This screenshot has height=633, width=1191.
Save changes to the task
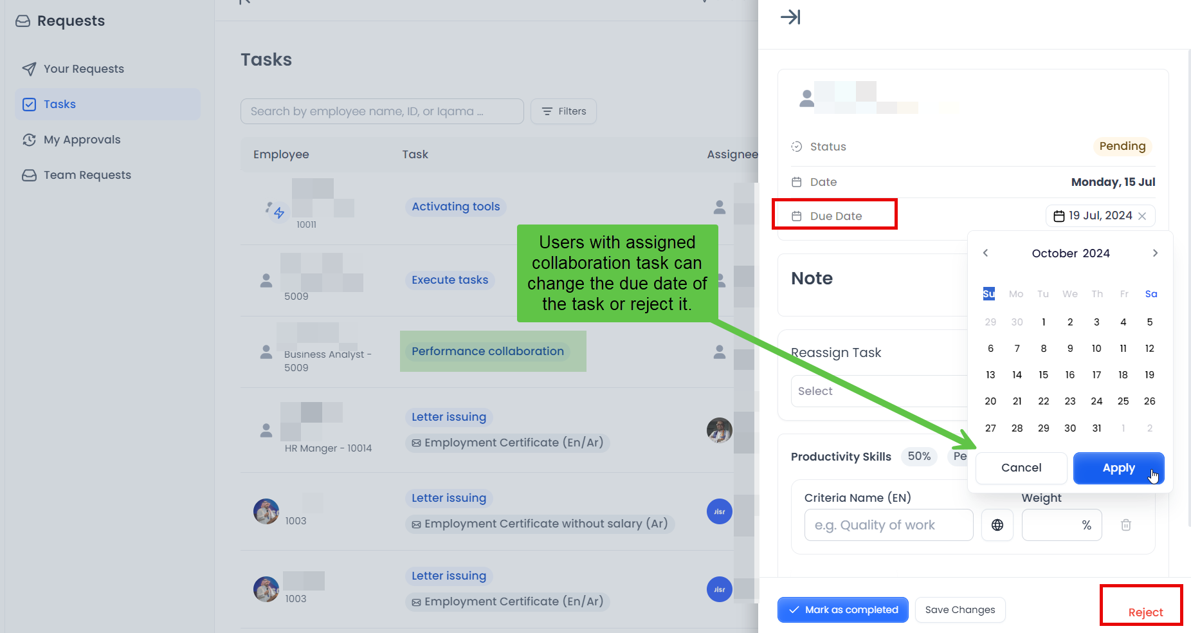pos(959,609)
